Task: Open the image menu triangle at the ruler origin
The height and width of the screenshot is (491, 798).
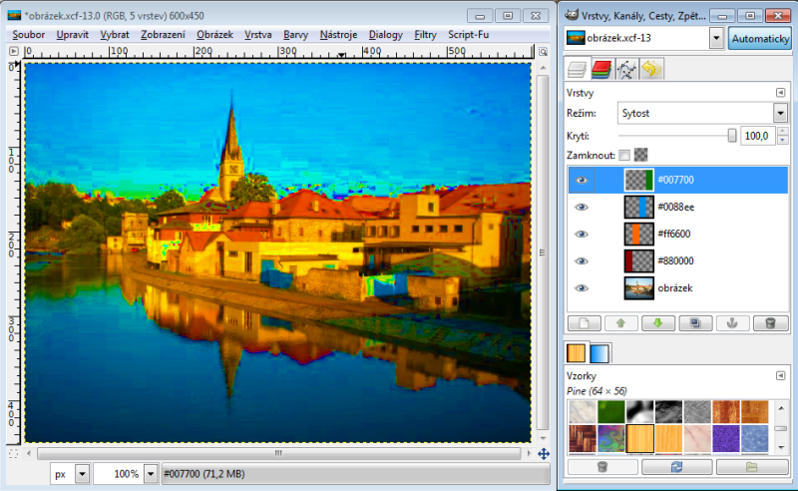Action: coord(14,51)
